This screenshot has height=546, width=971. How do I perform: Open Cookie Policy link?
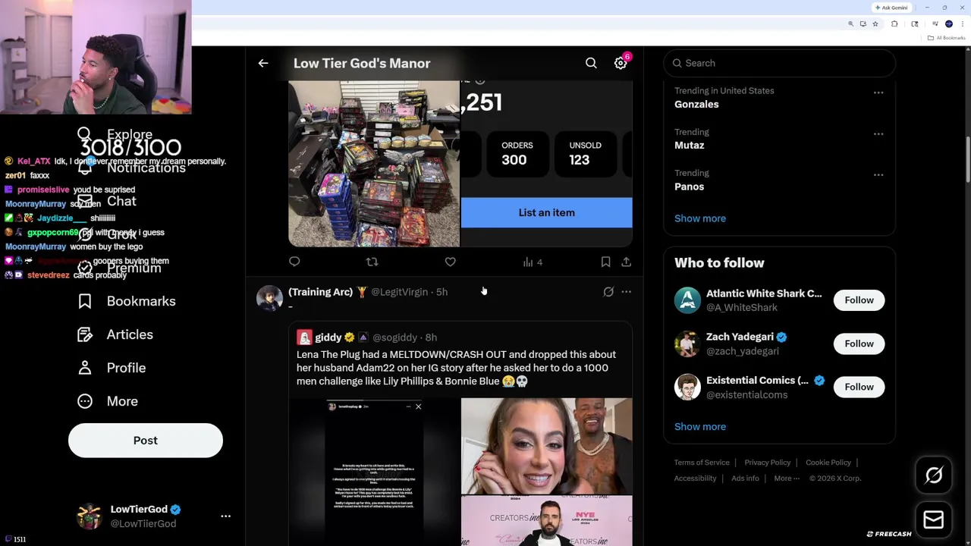pos(828,463)
